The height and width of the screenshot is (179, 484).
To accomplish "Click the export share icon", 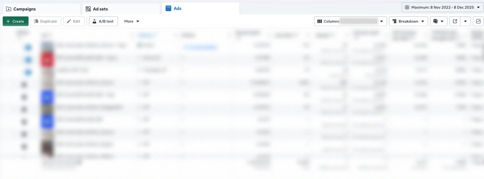I will 455,21.
